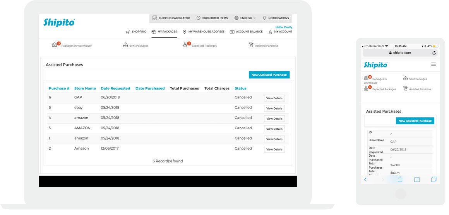Open the mobile hamburger menu
Viewport: 449px width, 215px height.
[433, 64]
